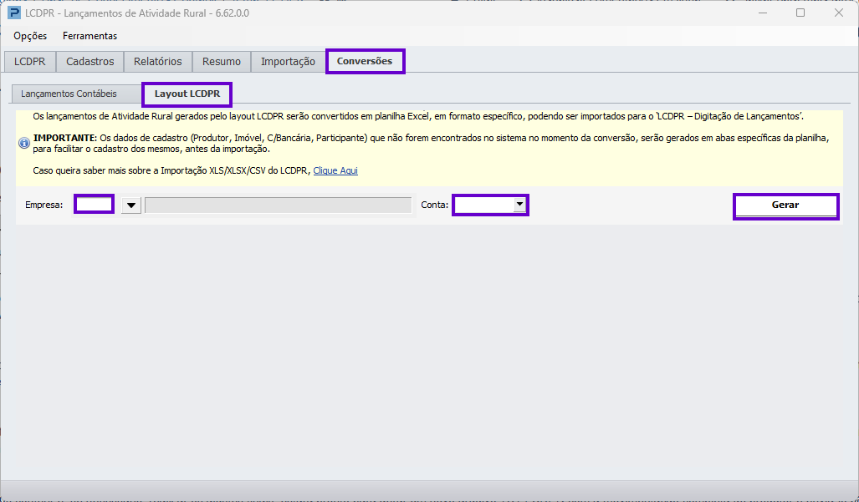Open the Conta combo box
The image size is (859, 502).
490,205
